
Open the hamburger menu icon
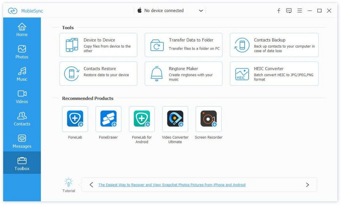coord(300,11)
